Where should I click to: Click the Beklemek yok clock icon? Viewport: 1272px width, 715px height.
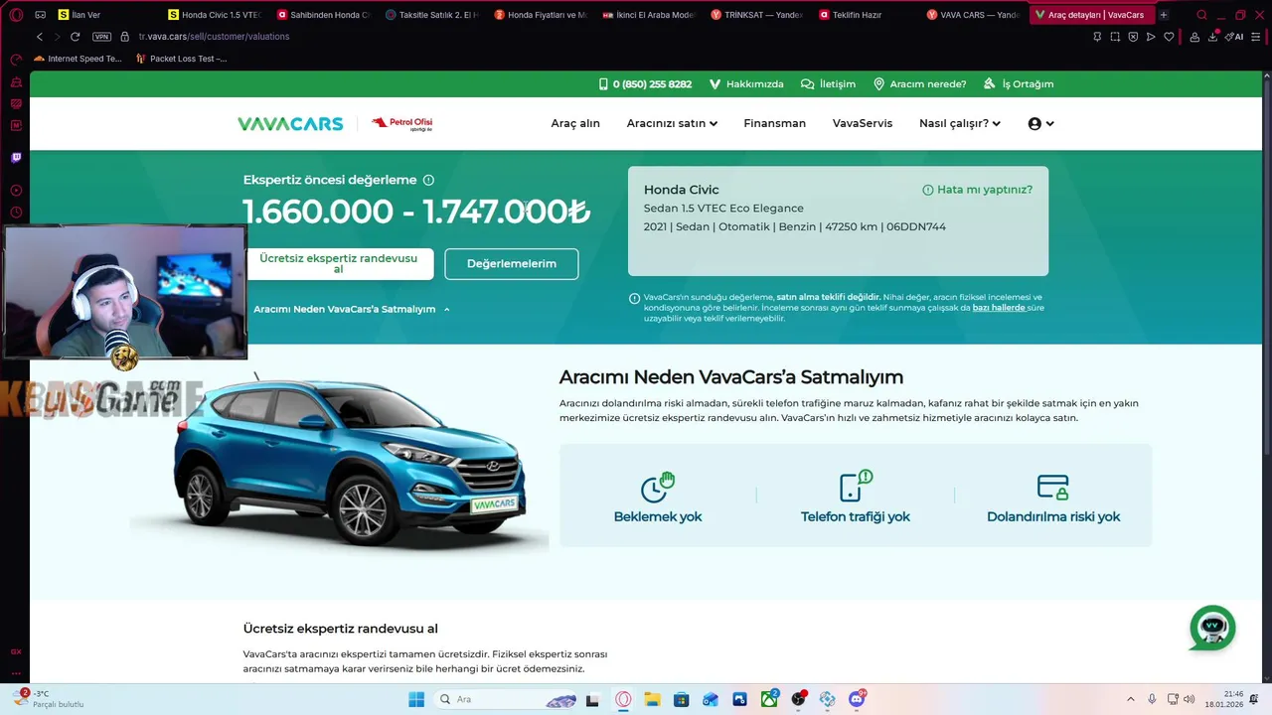pyautogui.click(x=657, y=487)
